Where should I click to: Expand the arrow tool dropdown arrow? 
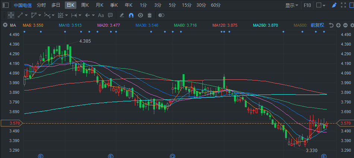pos(93,15)
